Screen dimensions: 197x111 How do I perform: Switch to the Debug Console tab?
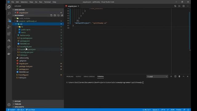coord(89,76)
